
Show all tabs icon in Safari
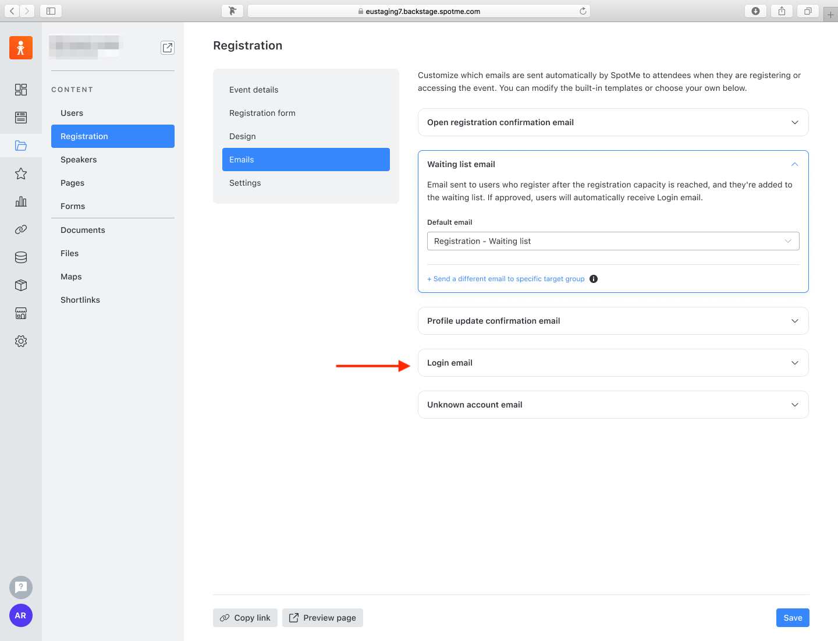(x=808, y=11)
